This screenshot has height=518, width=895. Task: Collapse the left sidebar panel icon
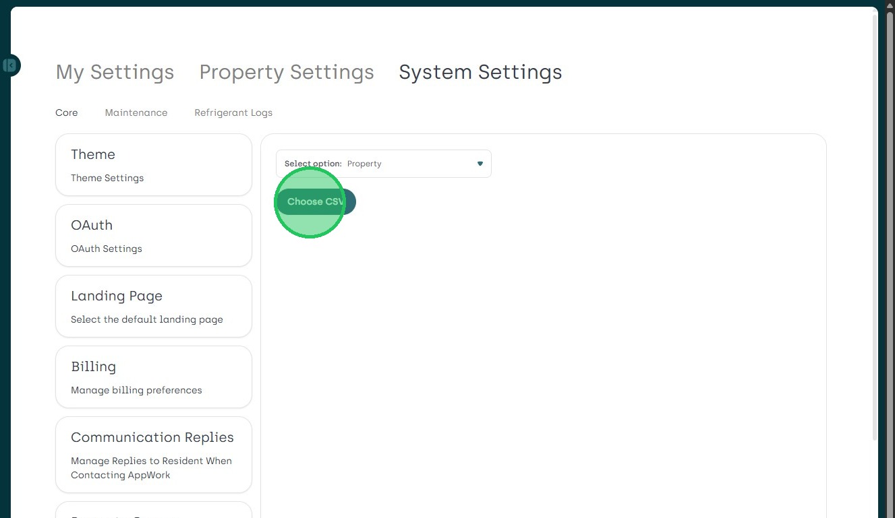point(9,65)
